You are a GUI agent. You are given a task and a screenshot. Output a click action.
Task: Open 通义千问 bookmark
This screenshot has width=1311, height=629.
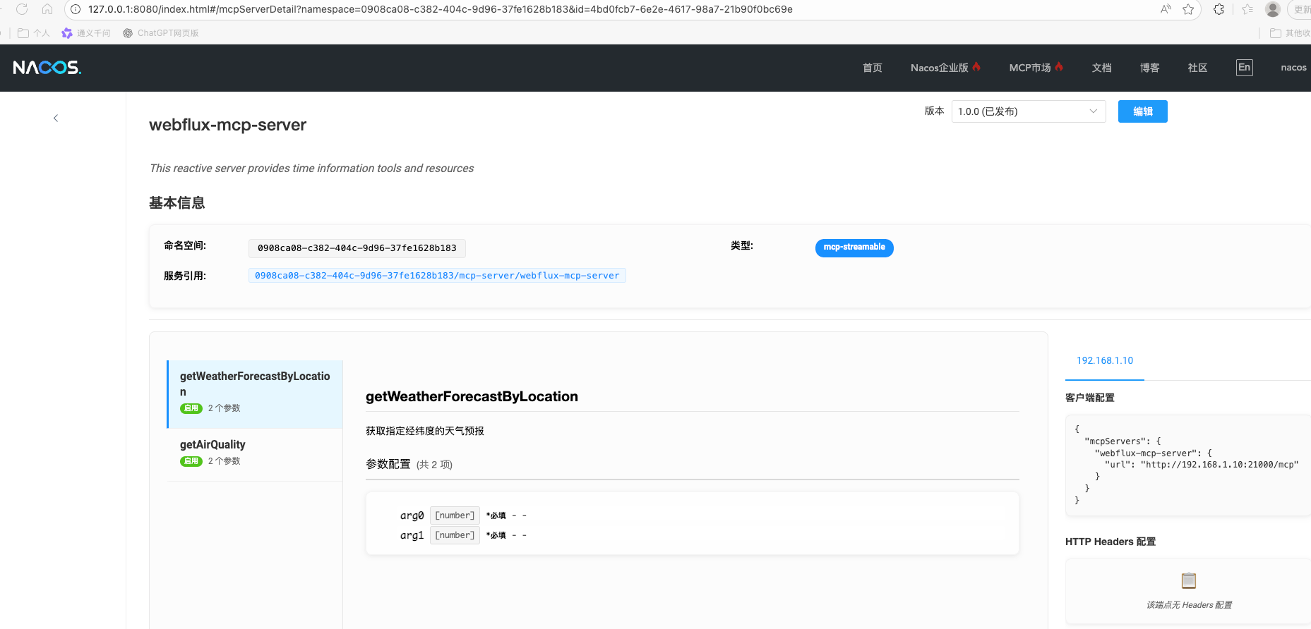pos(86,33)
